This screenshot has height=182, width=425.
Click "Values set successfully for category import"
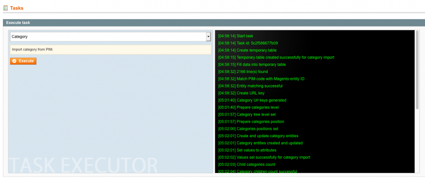click(264, 158)
